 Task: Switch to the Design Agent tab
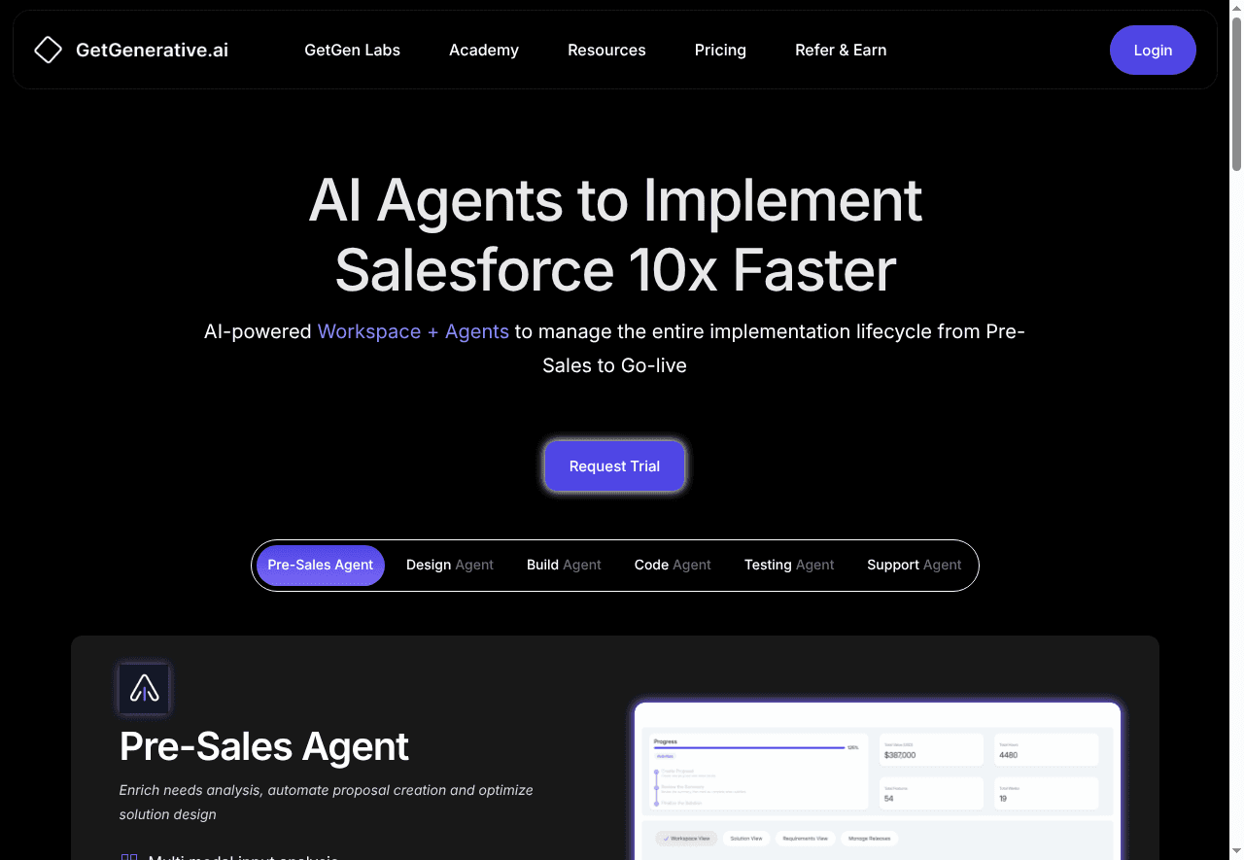click(x=449, y=565)
